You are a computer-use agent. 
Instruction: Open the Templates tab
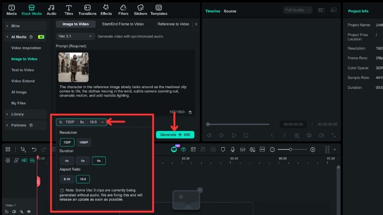[x=159, y=10]
